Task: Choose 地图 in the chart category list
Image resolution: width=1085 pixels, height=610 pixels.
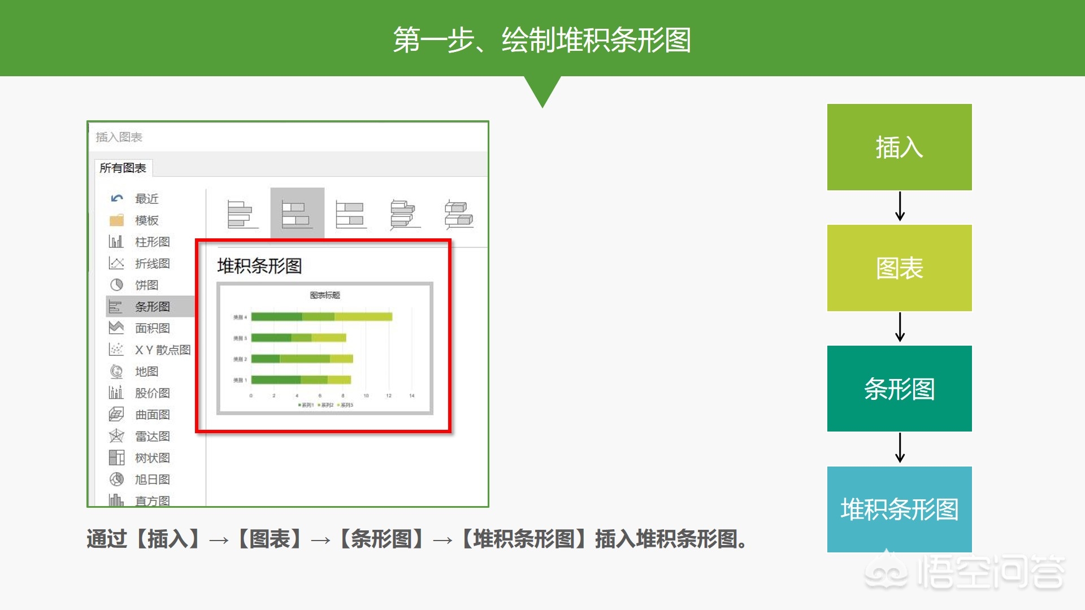Action: pos(147,371)
